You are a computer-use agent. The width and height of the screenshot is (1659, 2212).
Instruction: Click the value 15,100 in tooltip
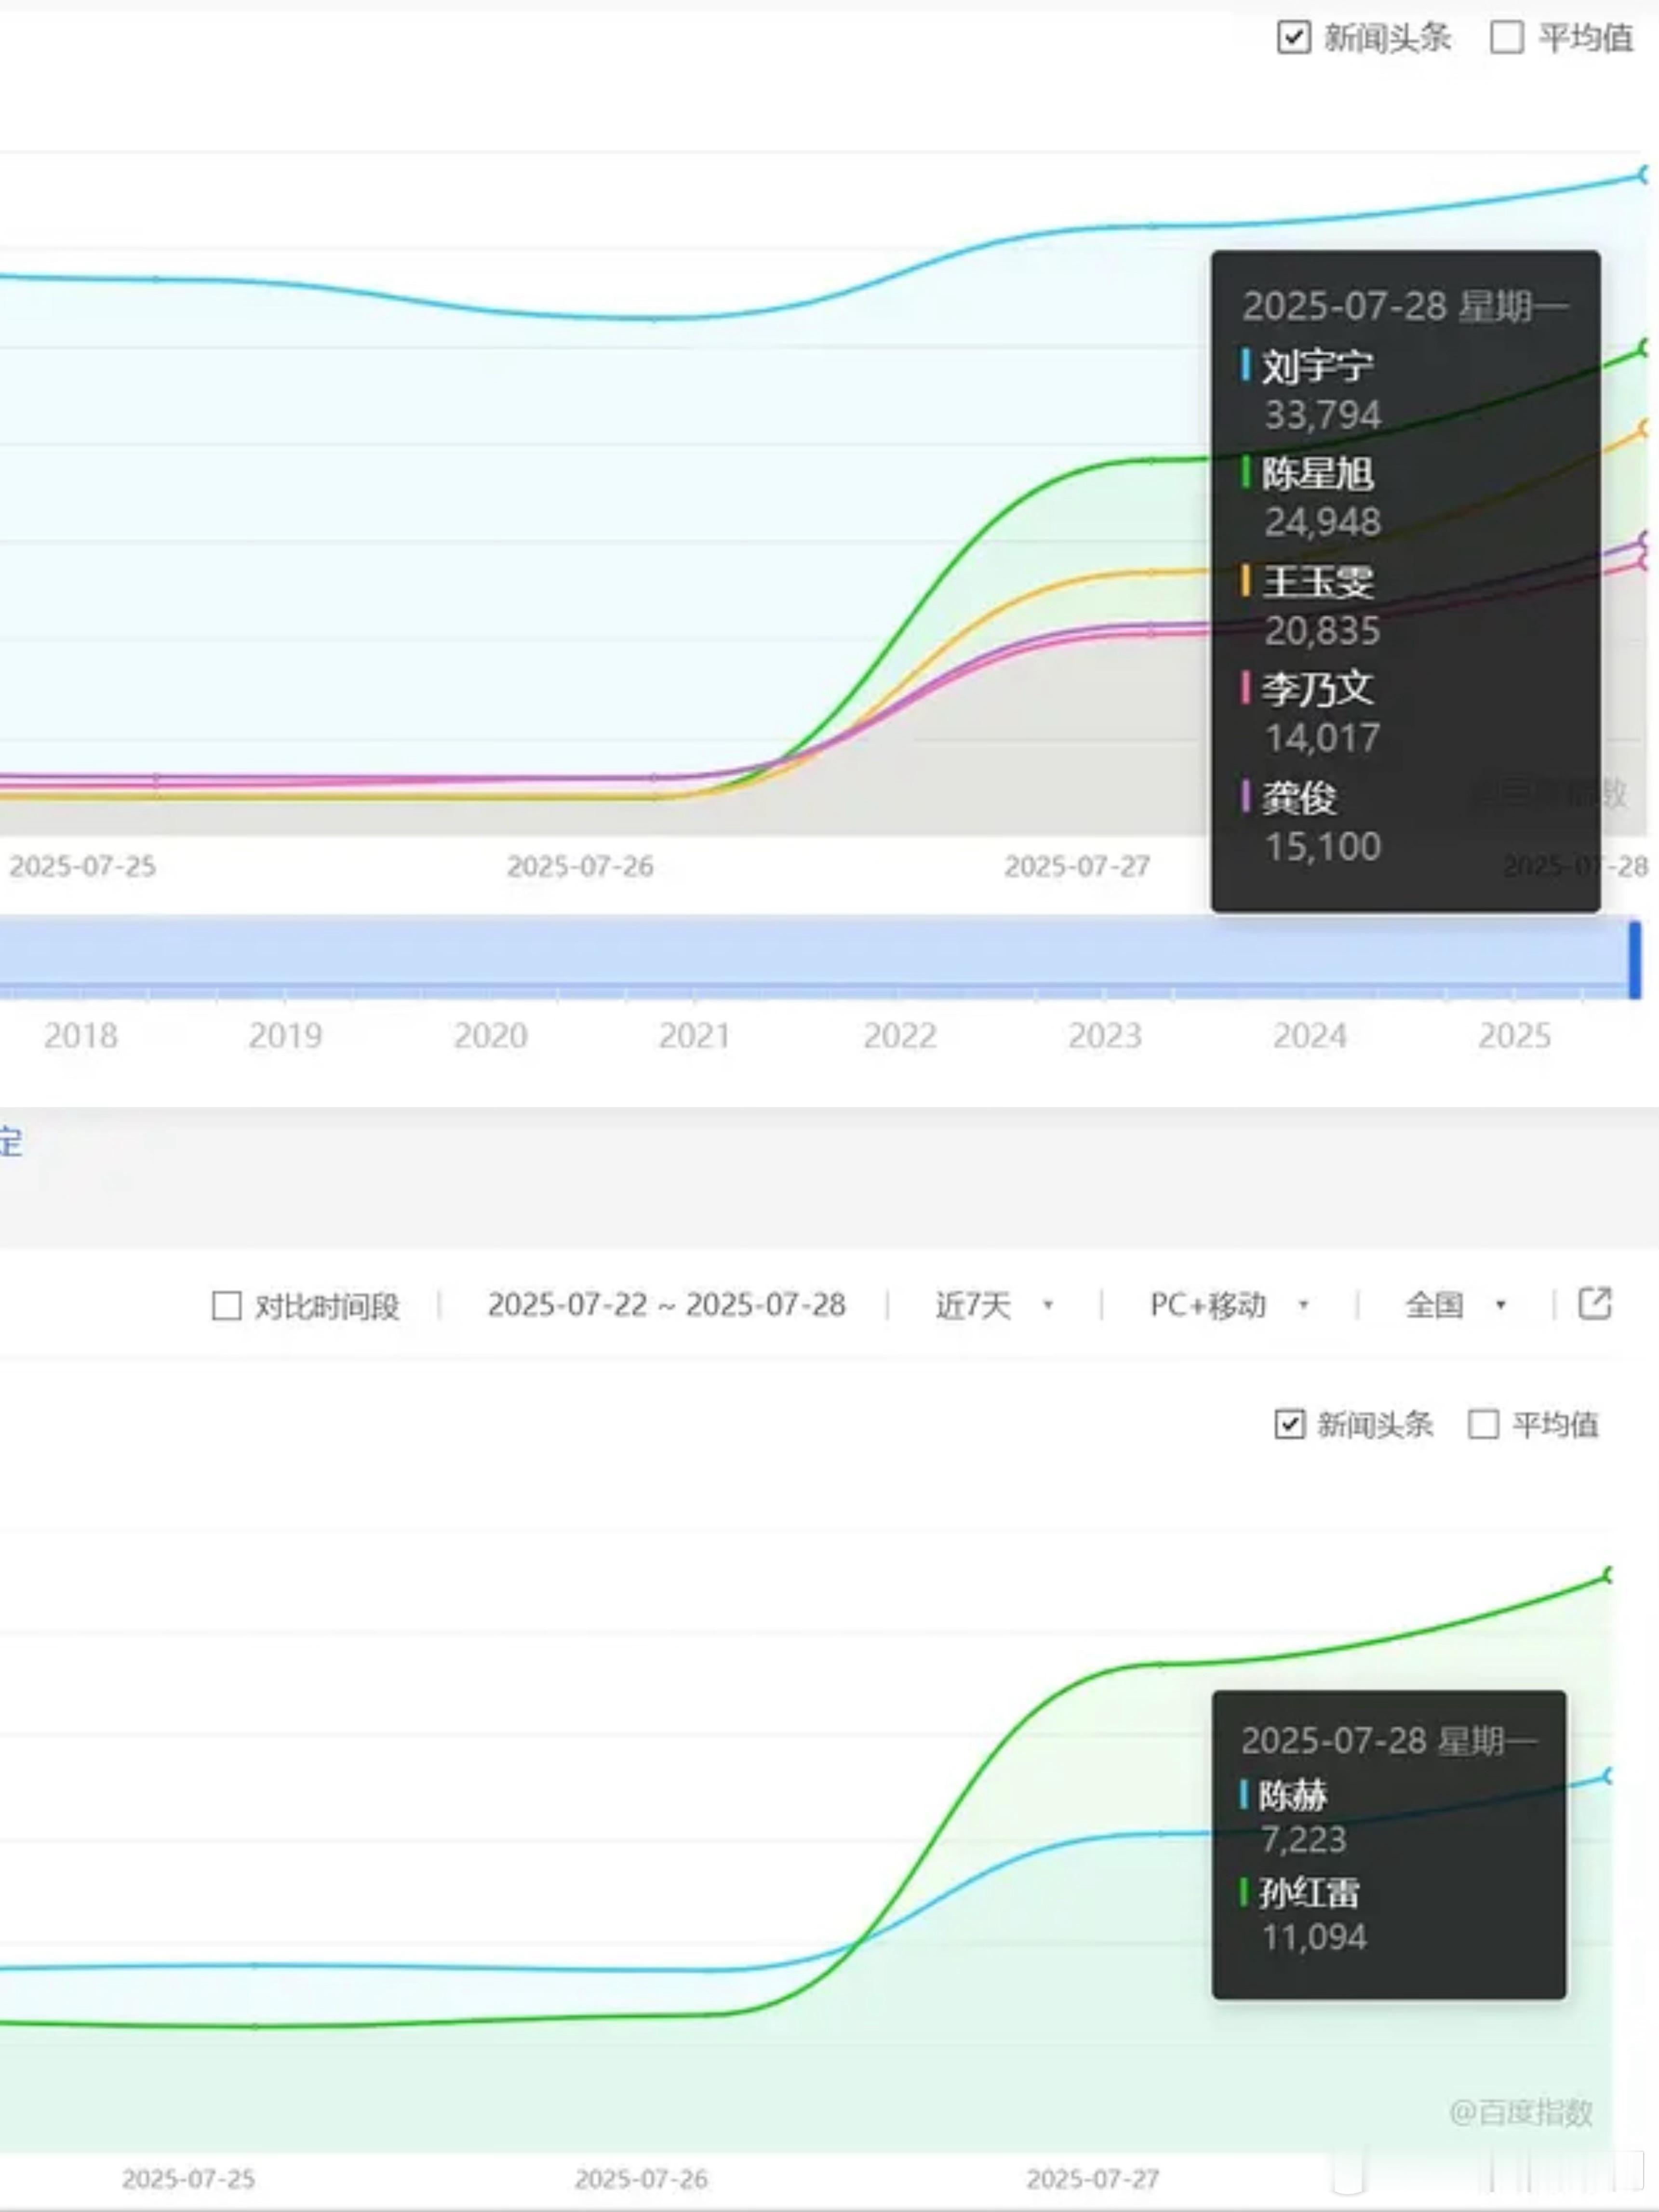coord(1323,847)
